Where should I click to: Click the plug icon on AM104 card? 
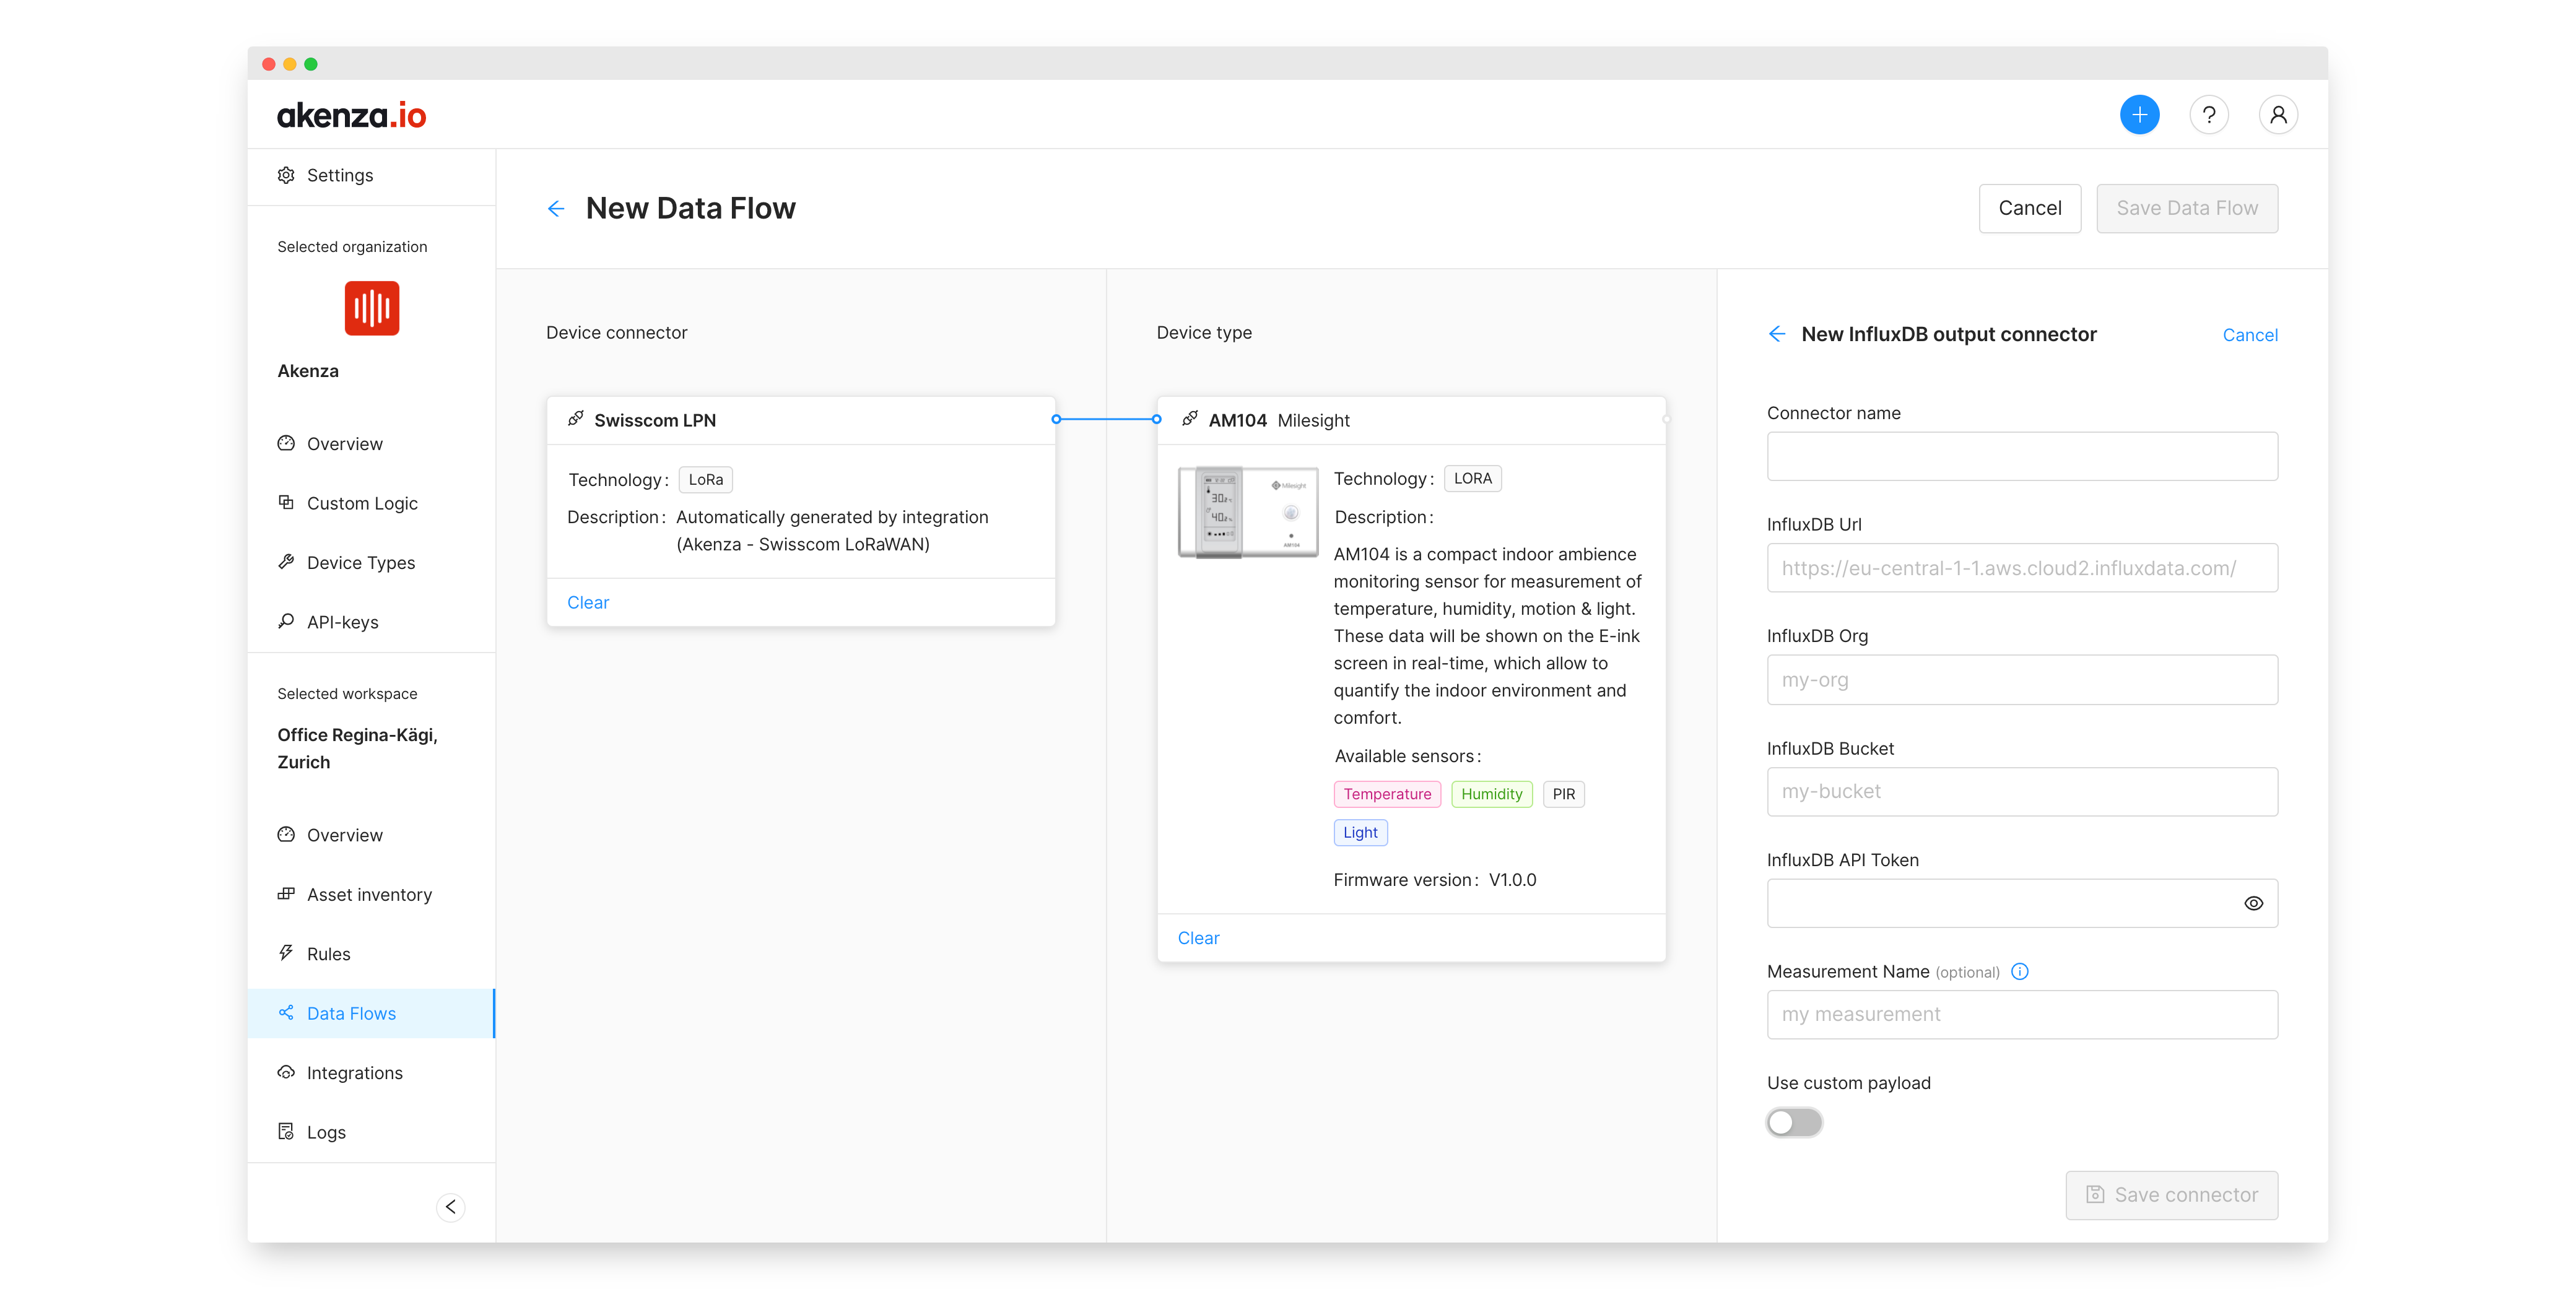[x=1189, y=419]
